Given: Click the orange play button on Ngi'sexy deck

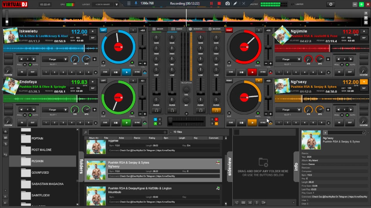Looking at the screenshot, I should coord(252,122).
